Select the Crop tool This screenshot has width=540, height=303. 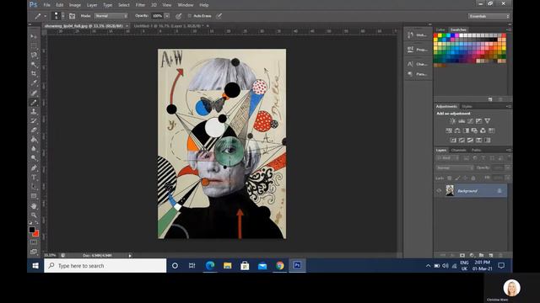34,73
